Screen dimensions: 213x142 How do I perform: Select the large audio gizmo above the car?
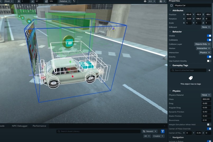[68, 42]
